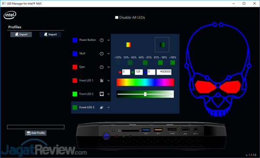Screen dimensions: 260x158
Task: Select the 85% - 98% level color swatch
Action: 160,63
